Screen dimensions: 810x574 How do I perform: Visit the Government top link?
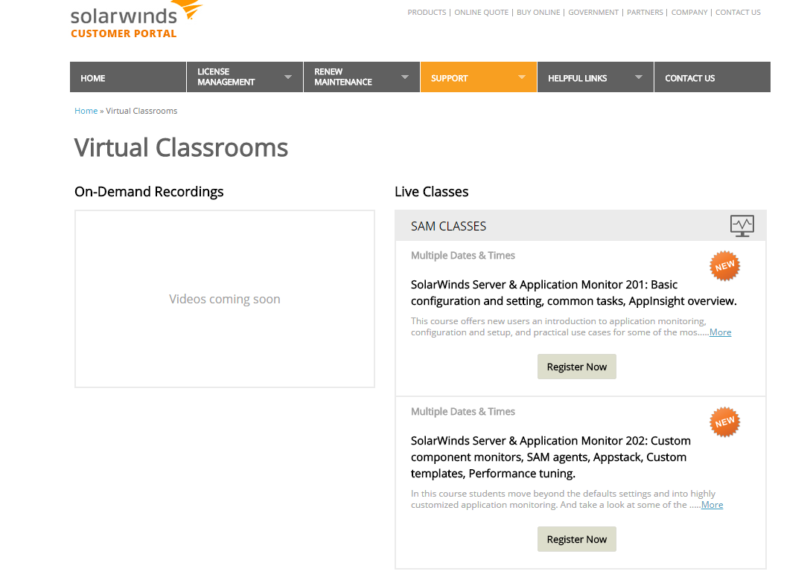tap(593, 13)
